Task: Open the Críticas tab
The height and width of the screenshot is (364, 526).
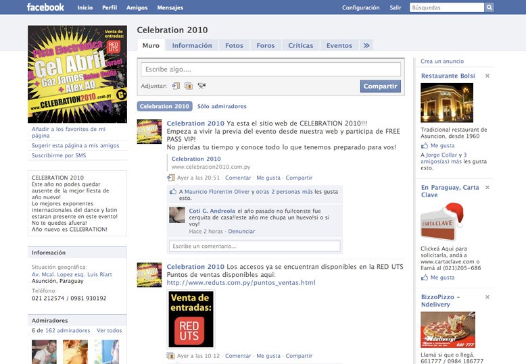Action: (x=301, y=45)
